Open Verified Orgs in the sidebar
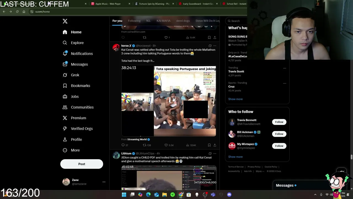353x199 pixels. click(x=77, y=129)
